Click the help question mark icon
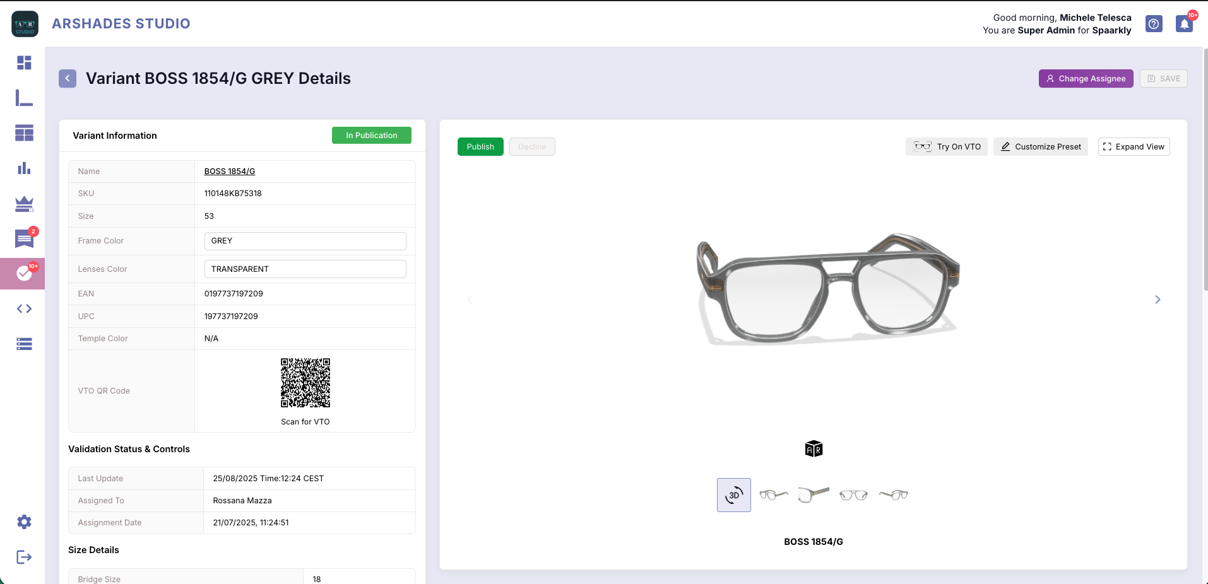 (1154, 24)
